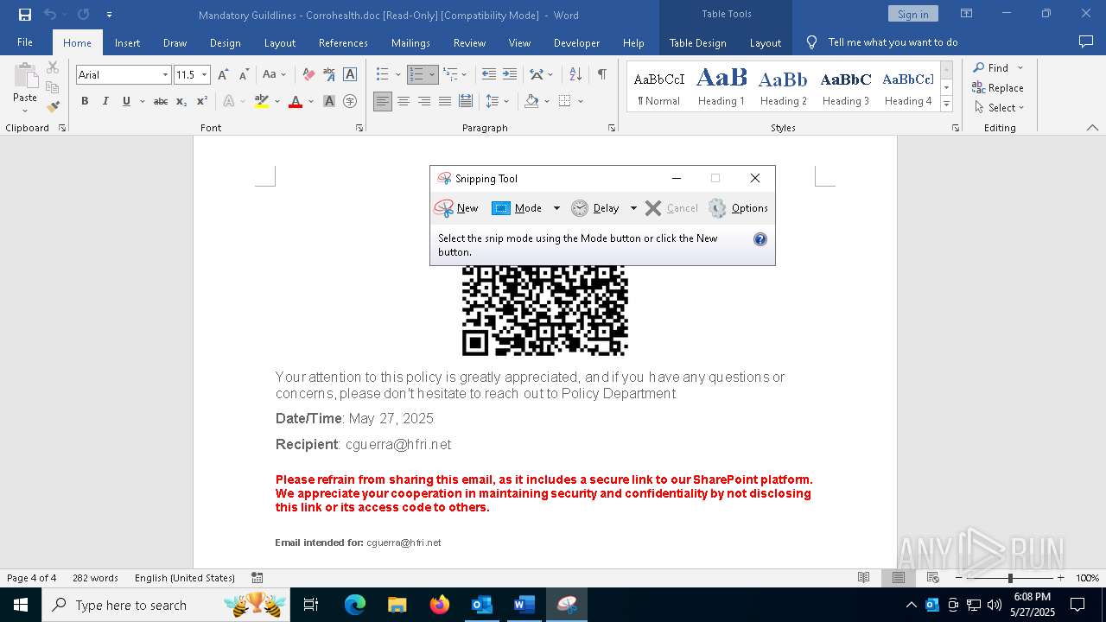
Task: Click the Format Painter icon
Action: tap(53, 107)
